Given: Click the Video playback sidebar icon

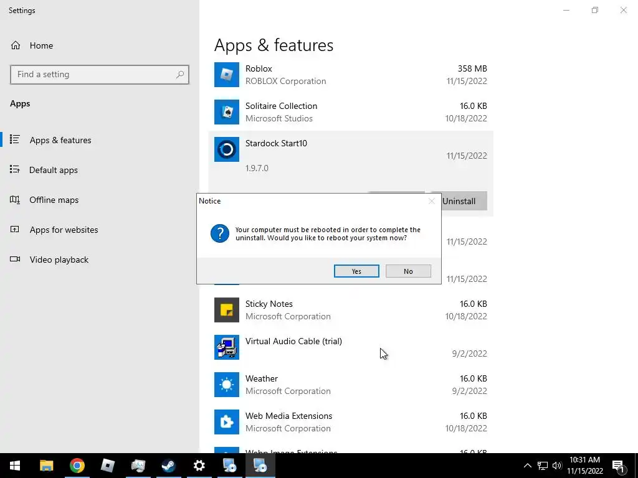Looking at the screenshot, I should pyautogui.click(x=15, y=260).
